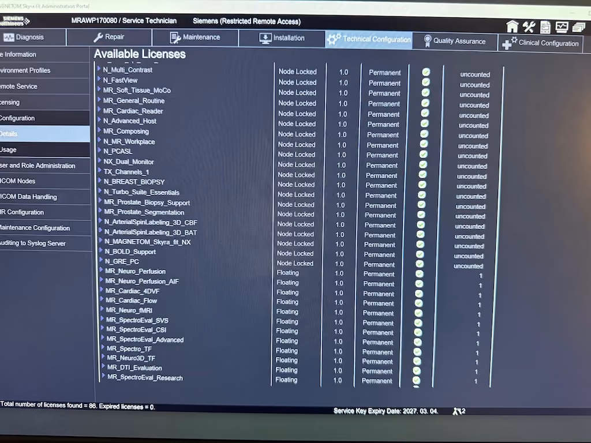This screenshot has width=591, height=443.
Task: Click the status checkmark for MR_Cardiac_4DVF
Action: point(419,293)
